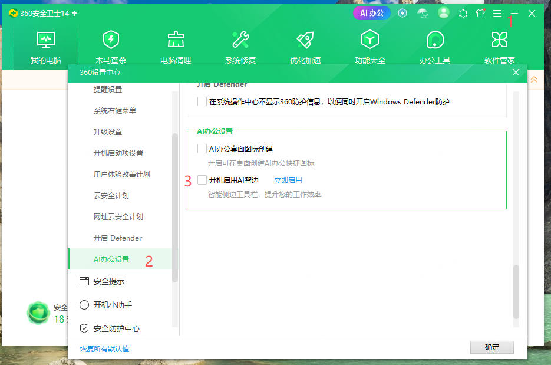Screen dimensions: 551x365
Task: Enable AI办公桌面图标创建 checkbox
Action: 202,148
